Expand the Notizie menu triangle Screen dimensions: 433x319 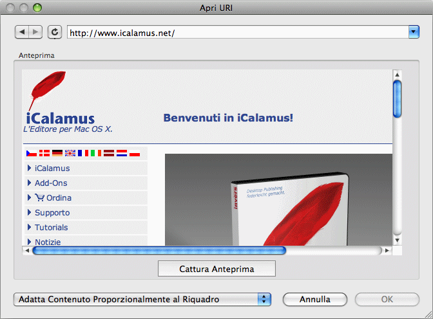[x=29, y=242]
